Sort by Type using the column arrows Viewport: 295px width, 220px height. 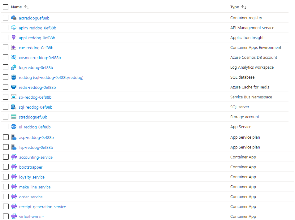coord(244,7)
